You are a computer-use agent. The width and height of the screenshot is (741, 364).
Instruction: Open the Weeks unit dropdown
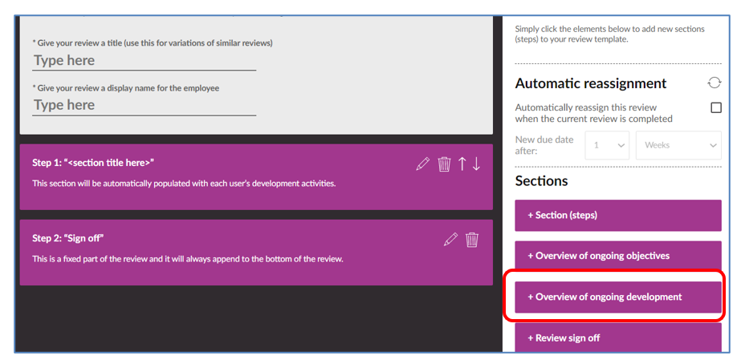click(678, 145)
